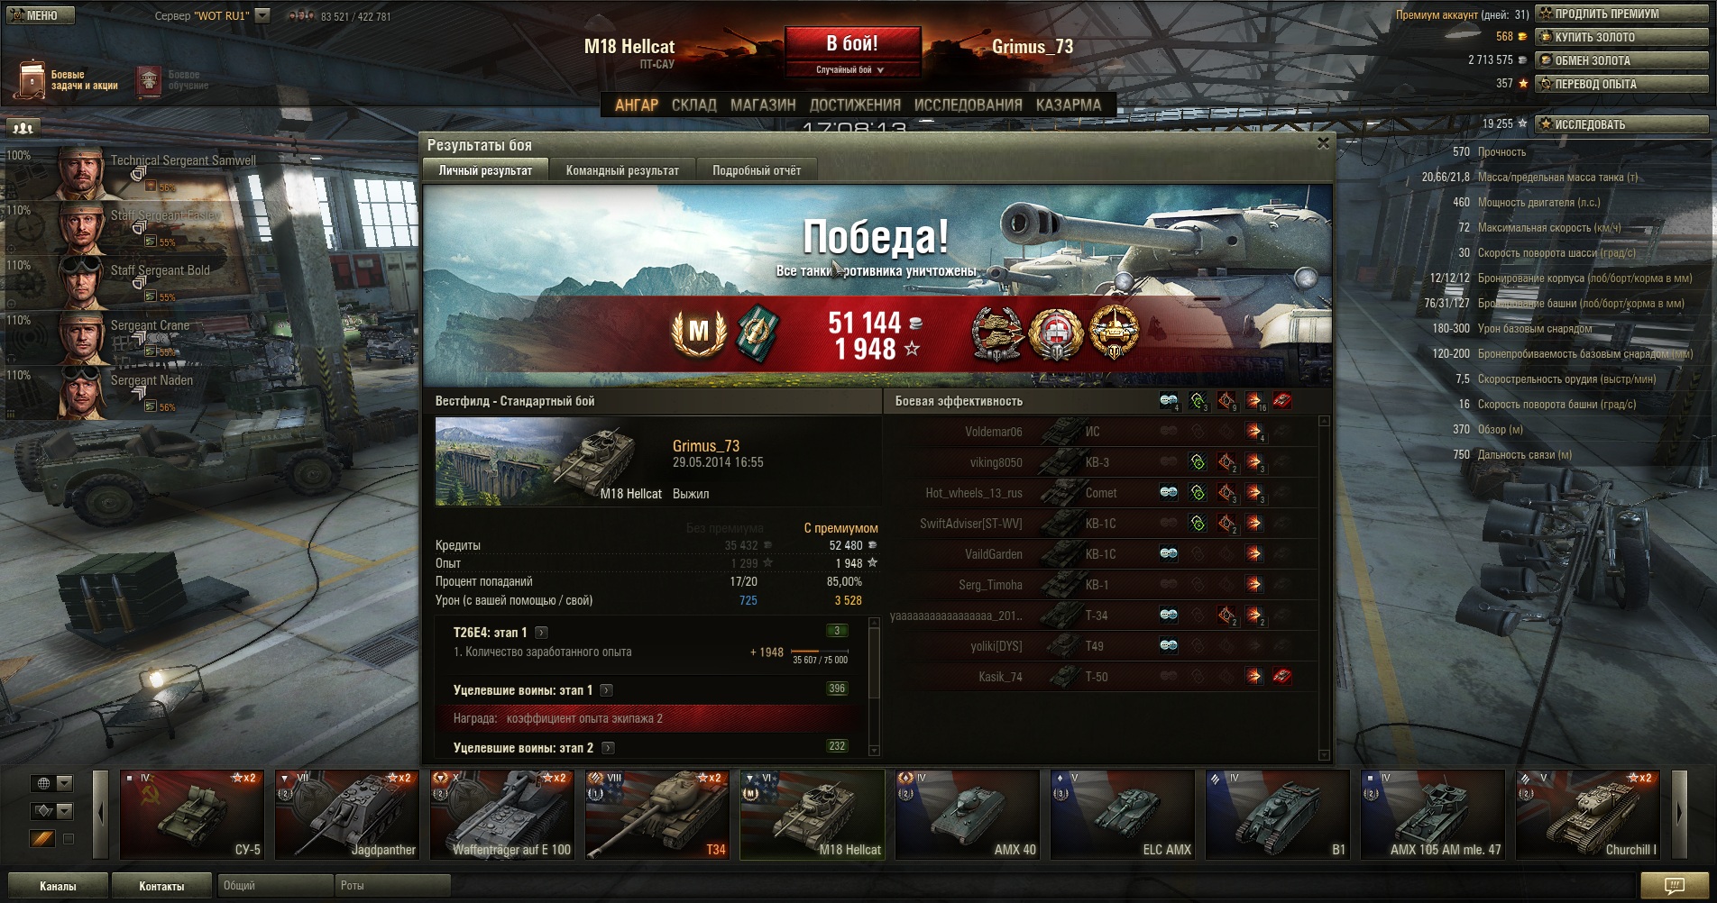Open the Случайный бой battle type dropdown
Screen dimensions: 1717x903
pyautogui.click(x=852, y=69)
